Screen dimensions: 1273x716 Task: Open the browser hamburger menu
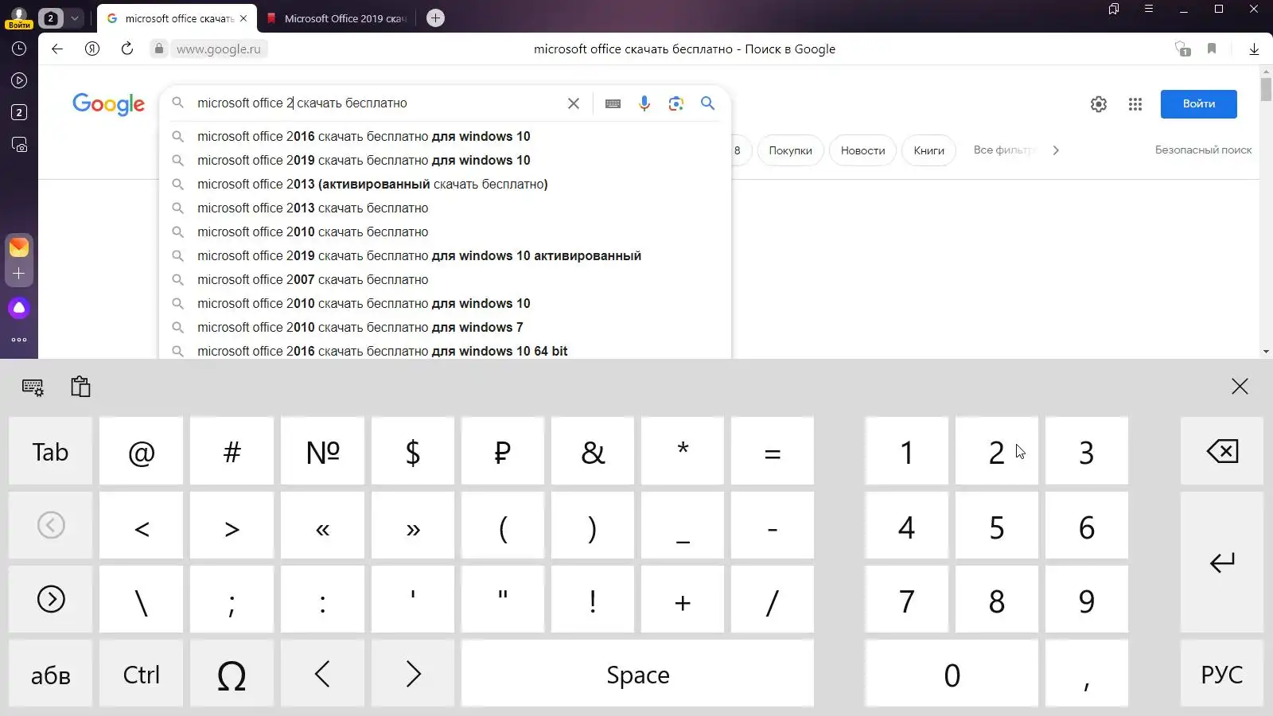click(1149, 9)
